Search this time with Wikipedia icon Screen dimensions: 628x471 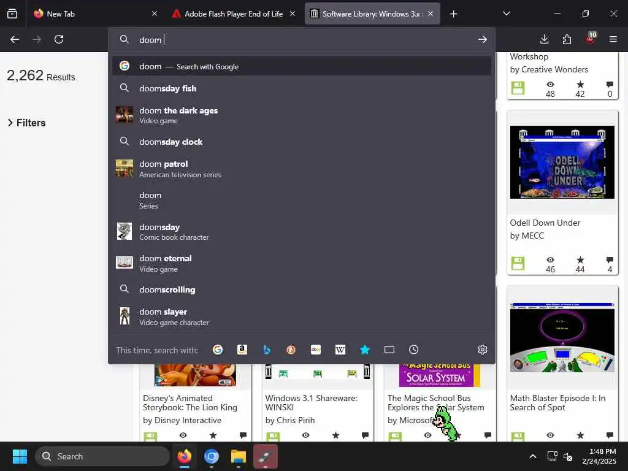pos(340,350)
